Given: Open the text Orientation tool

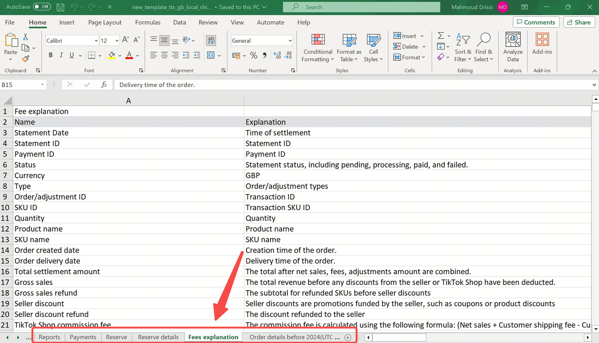Looking at the screenshot, I should pos(186,40).
